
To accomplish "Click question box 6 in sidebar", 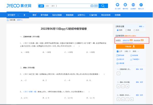I will click(x=123, y=99).
